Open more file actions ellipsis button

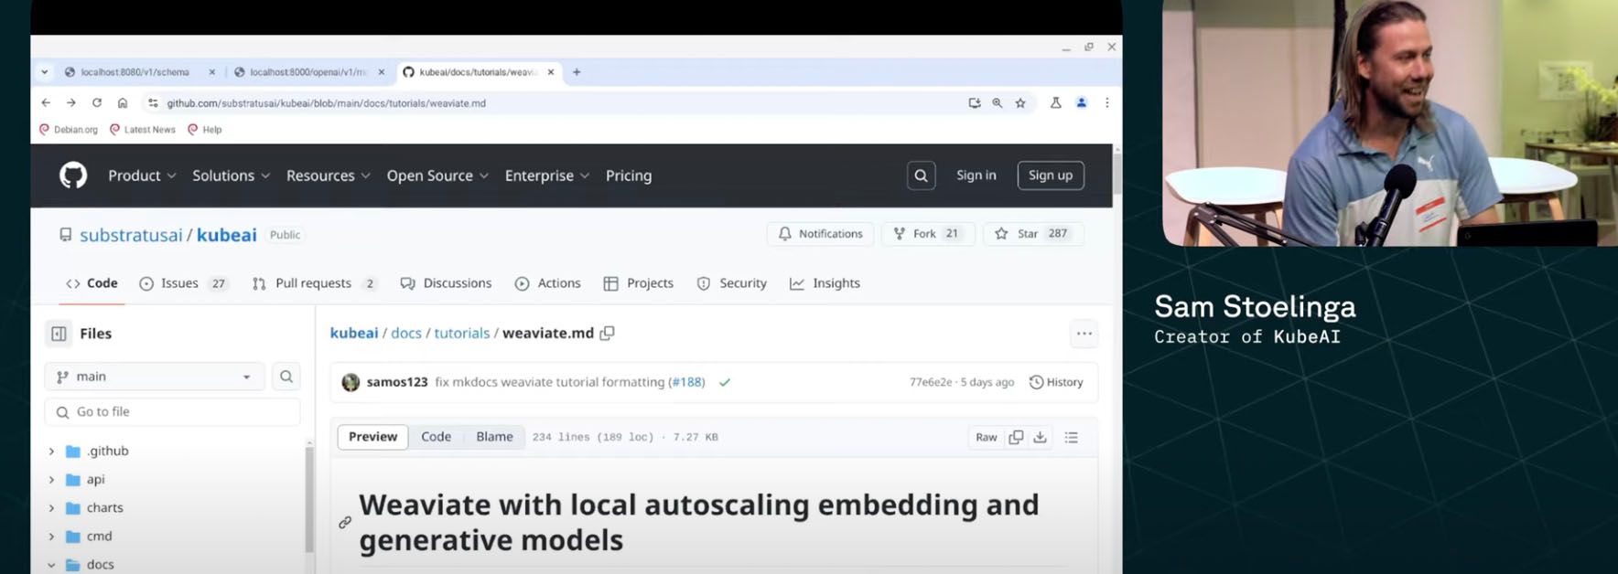click(1084, 334)
